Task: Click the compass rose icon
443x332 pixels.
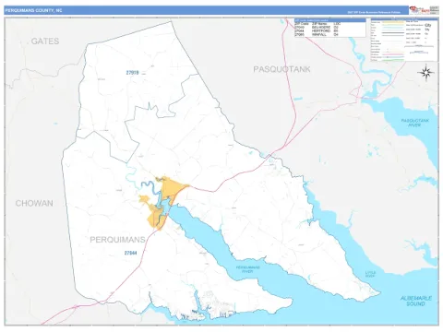Action: [426, 73]
